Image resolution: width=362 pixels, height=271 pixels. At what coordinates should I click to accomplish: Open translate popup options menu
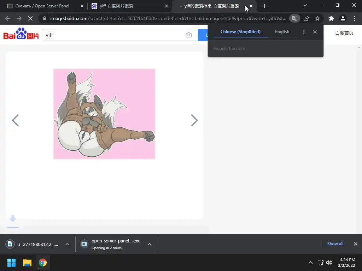[x=304, y=32]
